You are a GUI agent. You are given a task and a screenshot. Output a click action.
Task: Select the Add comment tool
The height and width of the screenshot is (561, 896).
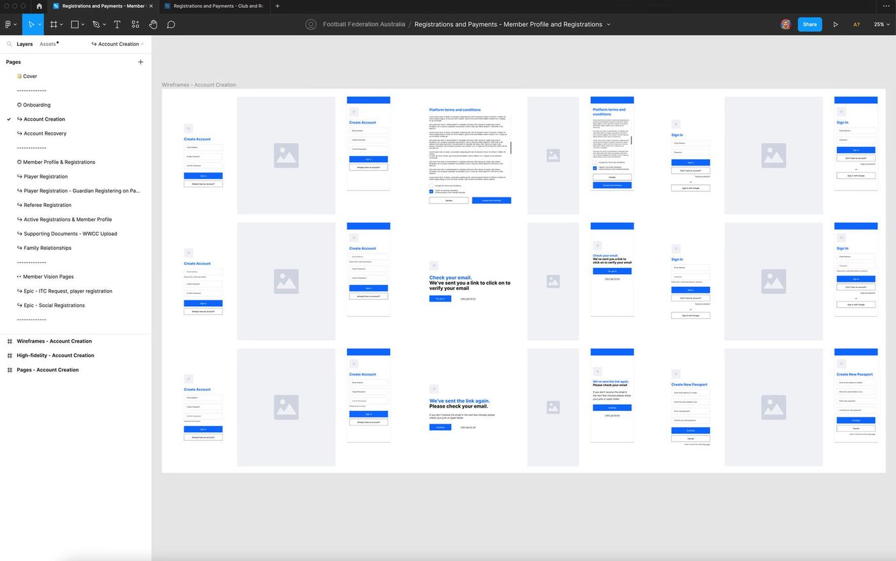[171, 24]
